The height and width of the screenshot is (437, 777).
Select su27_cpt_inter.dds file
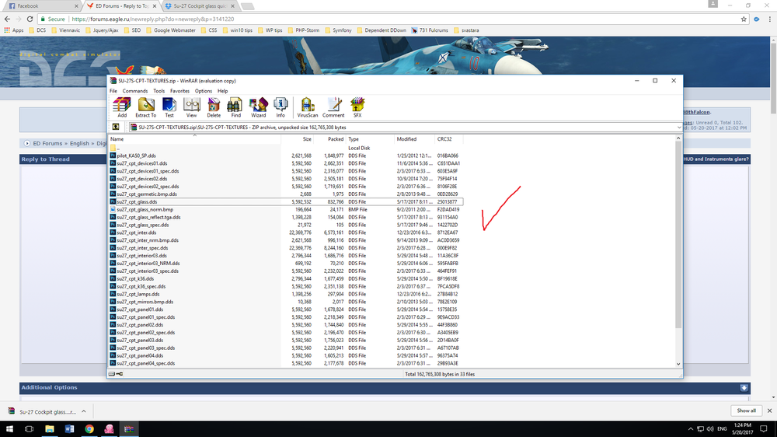click(x=136, y=232)
